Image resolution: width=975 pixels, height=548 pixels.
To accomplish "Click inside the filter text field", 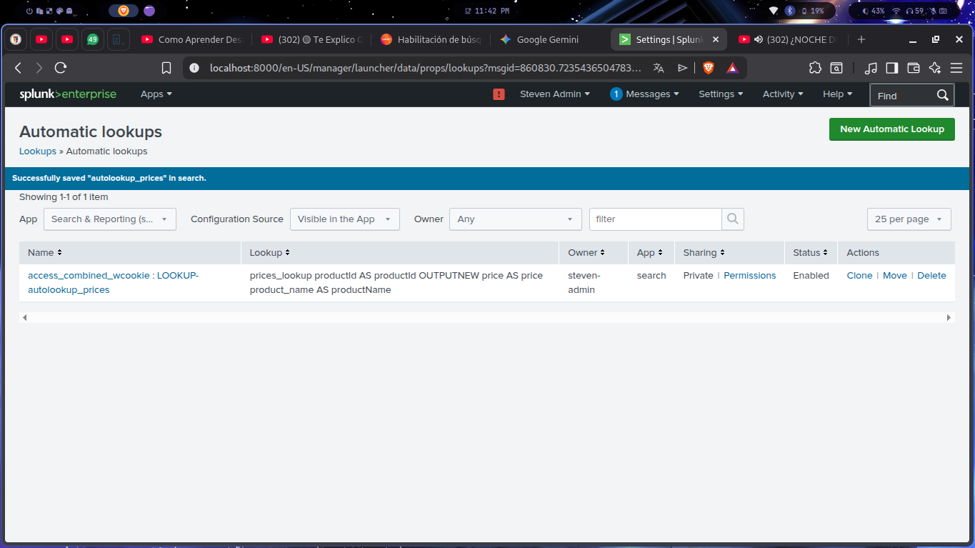I will point(655,219).
